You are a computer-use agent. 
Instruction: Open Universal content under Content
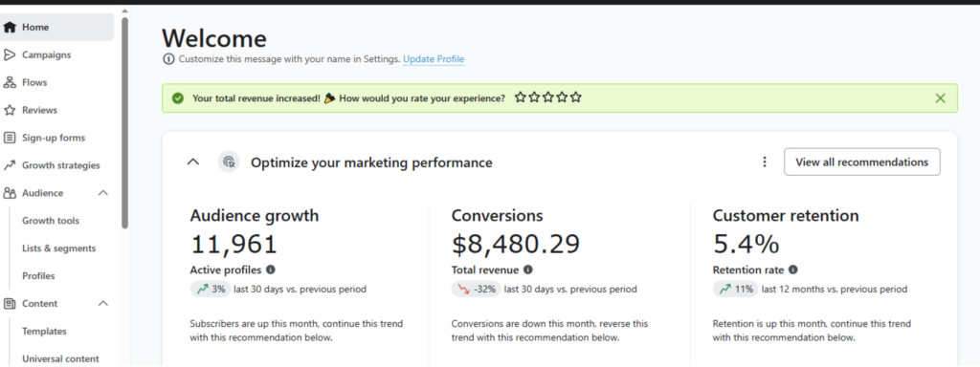point(60,358)
